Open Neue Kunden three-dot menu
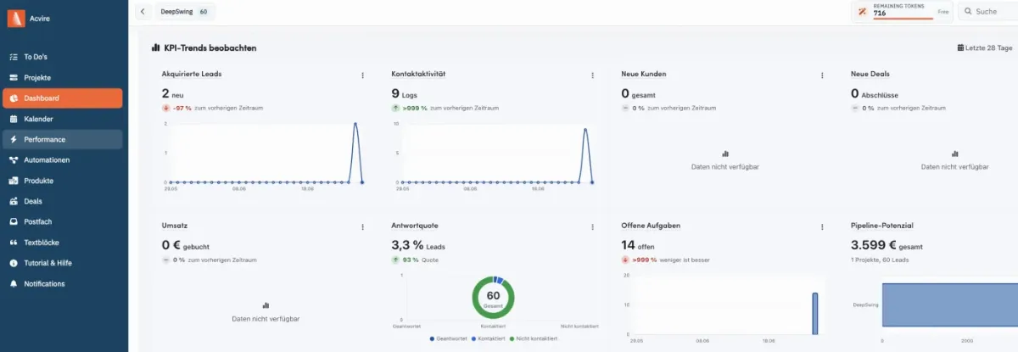The height and width of the screenshot is (352, 1018). point(822,75)
